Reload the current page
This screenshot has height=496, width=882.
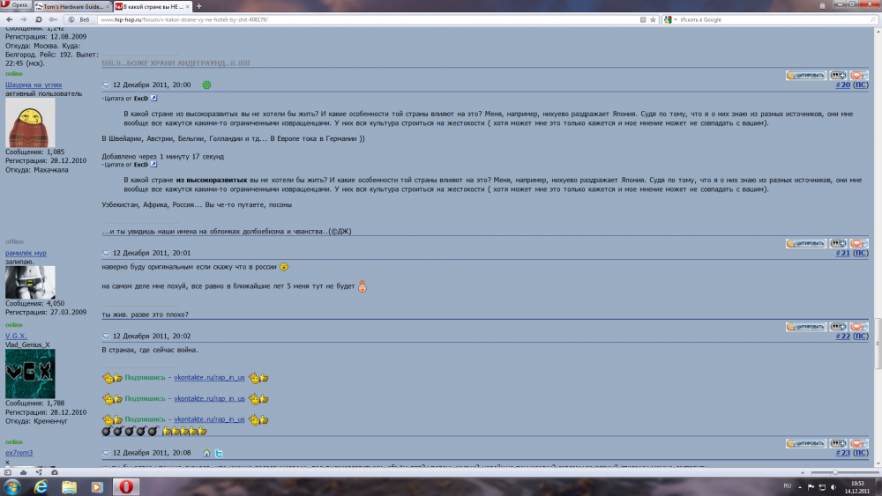[x=38, y=19]
